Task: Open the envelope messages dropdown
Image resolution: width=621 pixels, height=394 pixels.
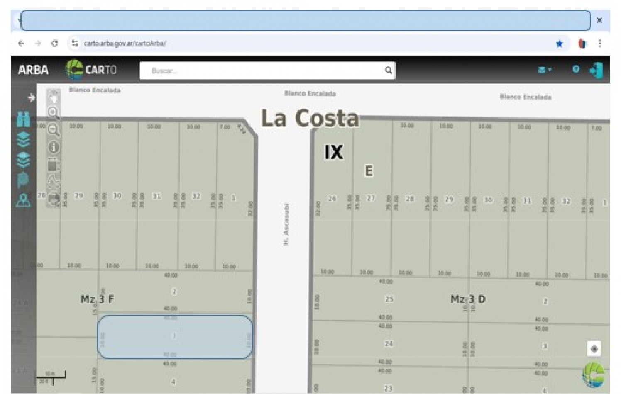Action: pyautogui.click(x=544, y=70)
